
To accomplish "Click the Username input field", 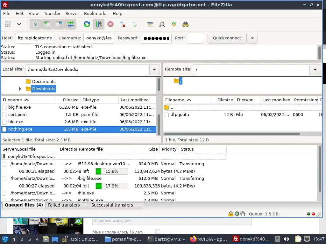I will pos(99,38).
